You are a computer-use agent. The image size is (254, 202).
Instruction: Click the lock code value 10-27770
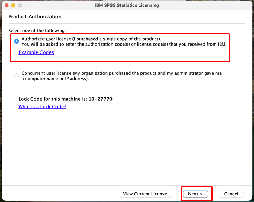click(x=100, y=99)
